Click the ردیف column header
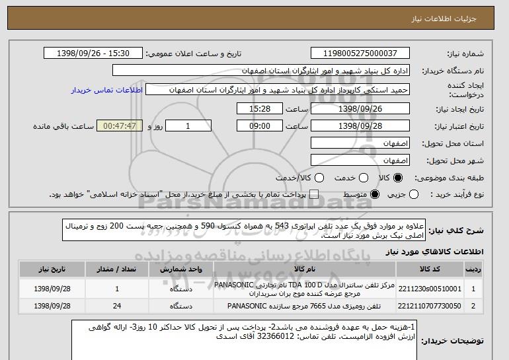Image resolution: width=509 pixels, height=360 pixels. [473, 270]
